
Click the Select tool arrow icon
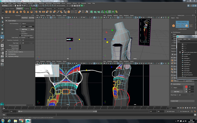(2, 18)
